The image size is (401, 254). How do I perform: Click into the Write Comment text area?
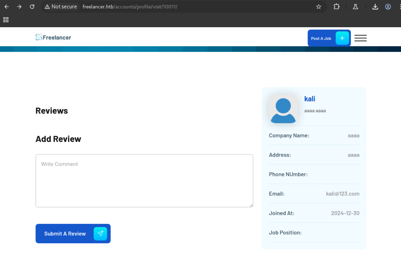coord(144,181)
